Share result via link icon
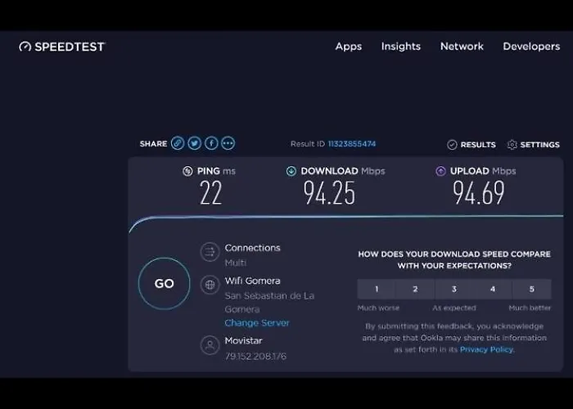The width and height of the screenshot is (573, 409). click(178, 143)
